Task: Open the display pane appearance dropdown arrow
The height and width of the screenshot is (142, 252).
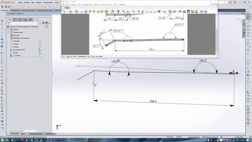Action: (50, 23)
